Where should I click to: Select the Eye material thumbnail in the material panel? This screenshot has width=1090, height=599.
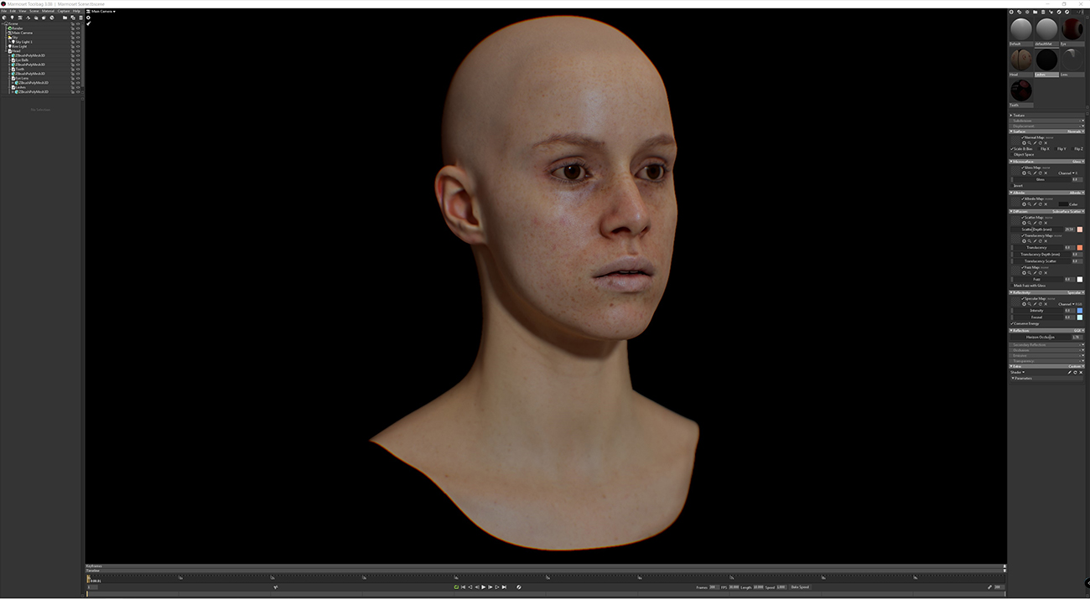coord(1072,28)
